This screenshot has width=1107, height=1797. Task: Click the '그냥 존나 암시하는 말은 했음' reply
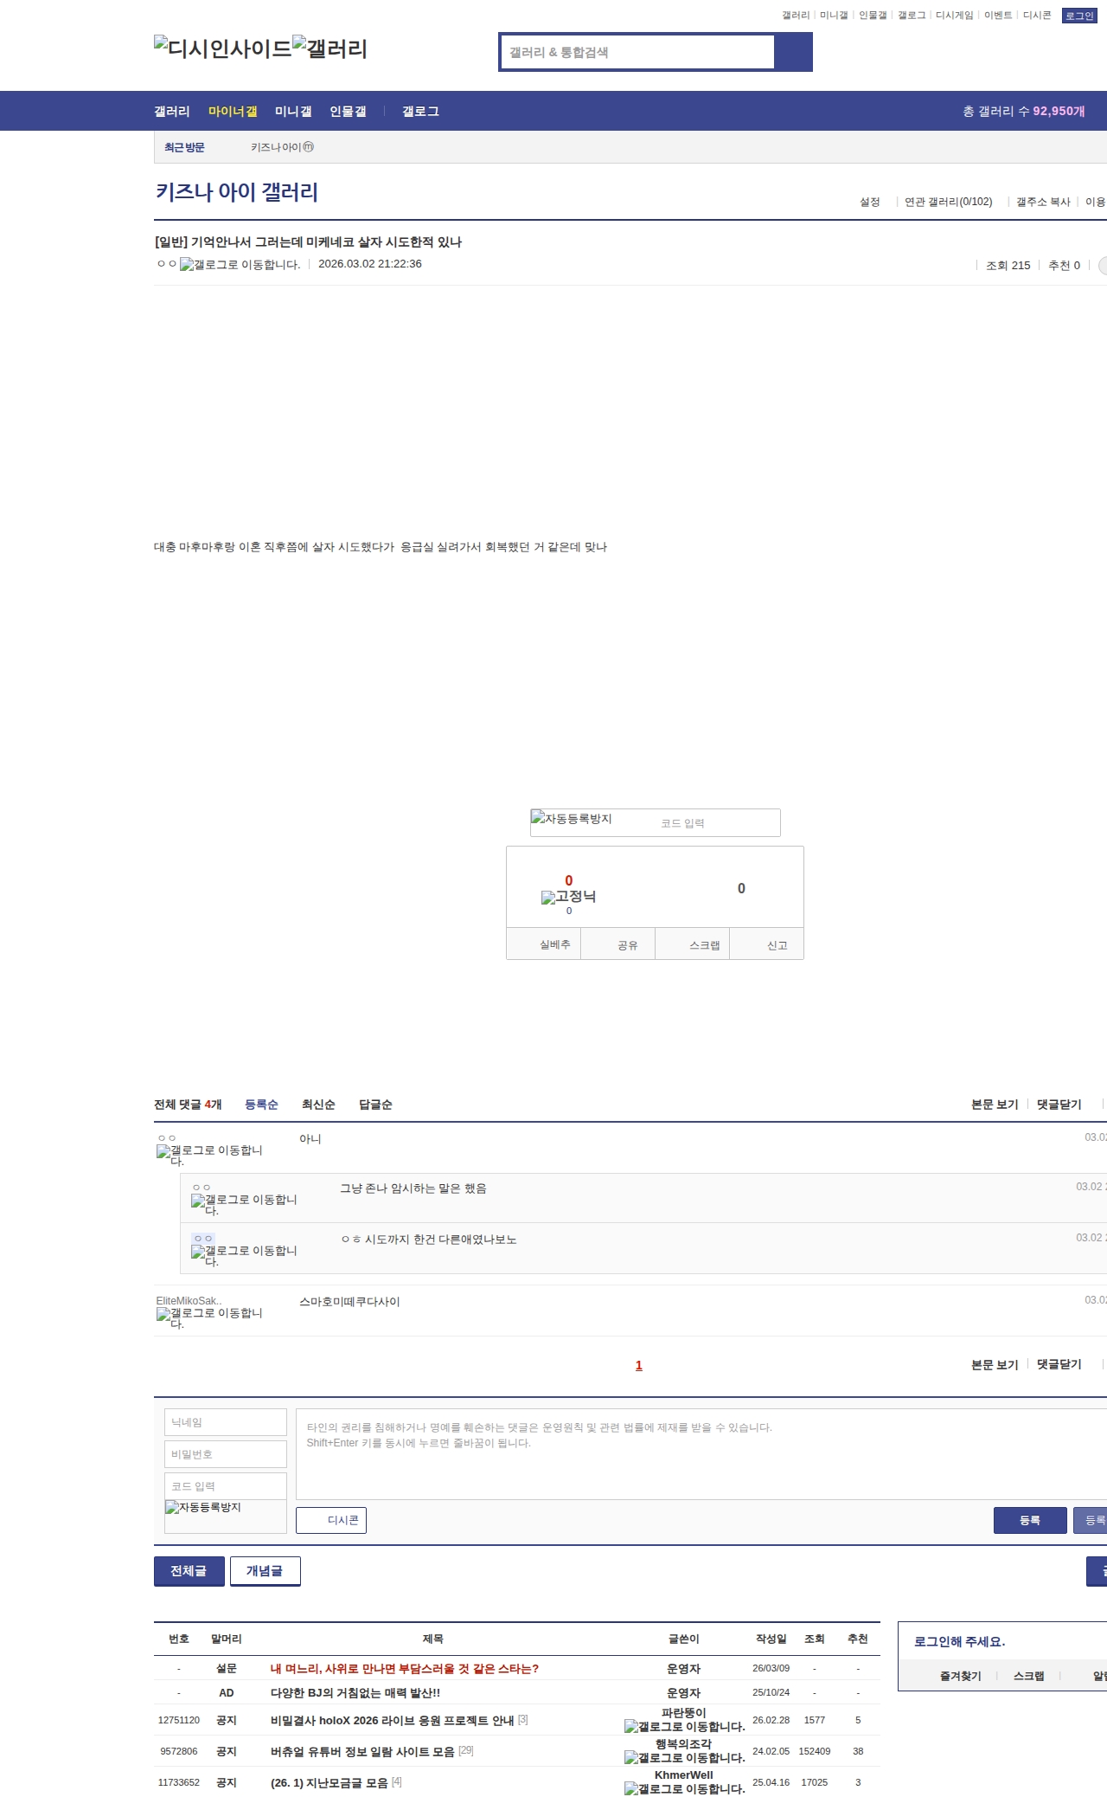[413, 1188]
